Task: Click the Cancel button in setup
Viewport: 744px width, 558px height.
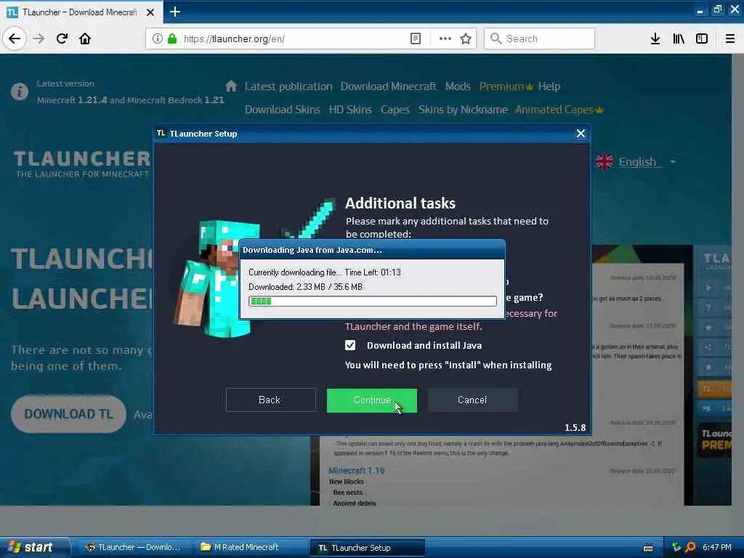Action: point(472,400)
